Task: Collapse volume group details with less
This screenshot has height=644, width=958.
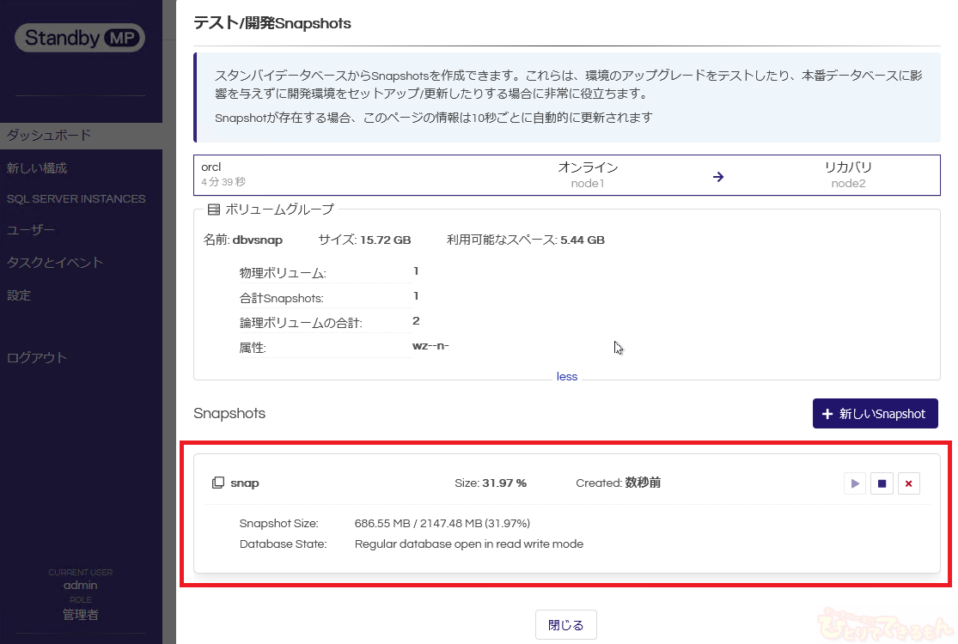Action: pyautogui.click(x=566, y=376)
